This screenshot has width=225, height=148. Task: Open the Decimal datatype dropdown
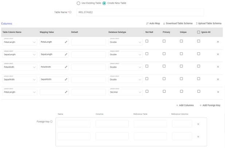click(126, 92)
